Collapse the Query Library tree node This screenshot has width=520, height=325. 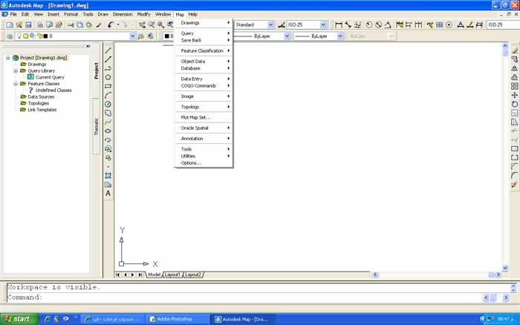16,71
